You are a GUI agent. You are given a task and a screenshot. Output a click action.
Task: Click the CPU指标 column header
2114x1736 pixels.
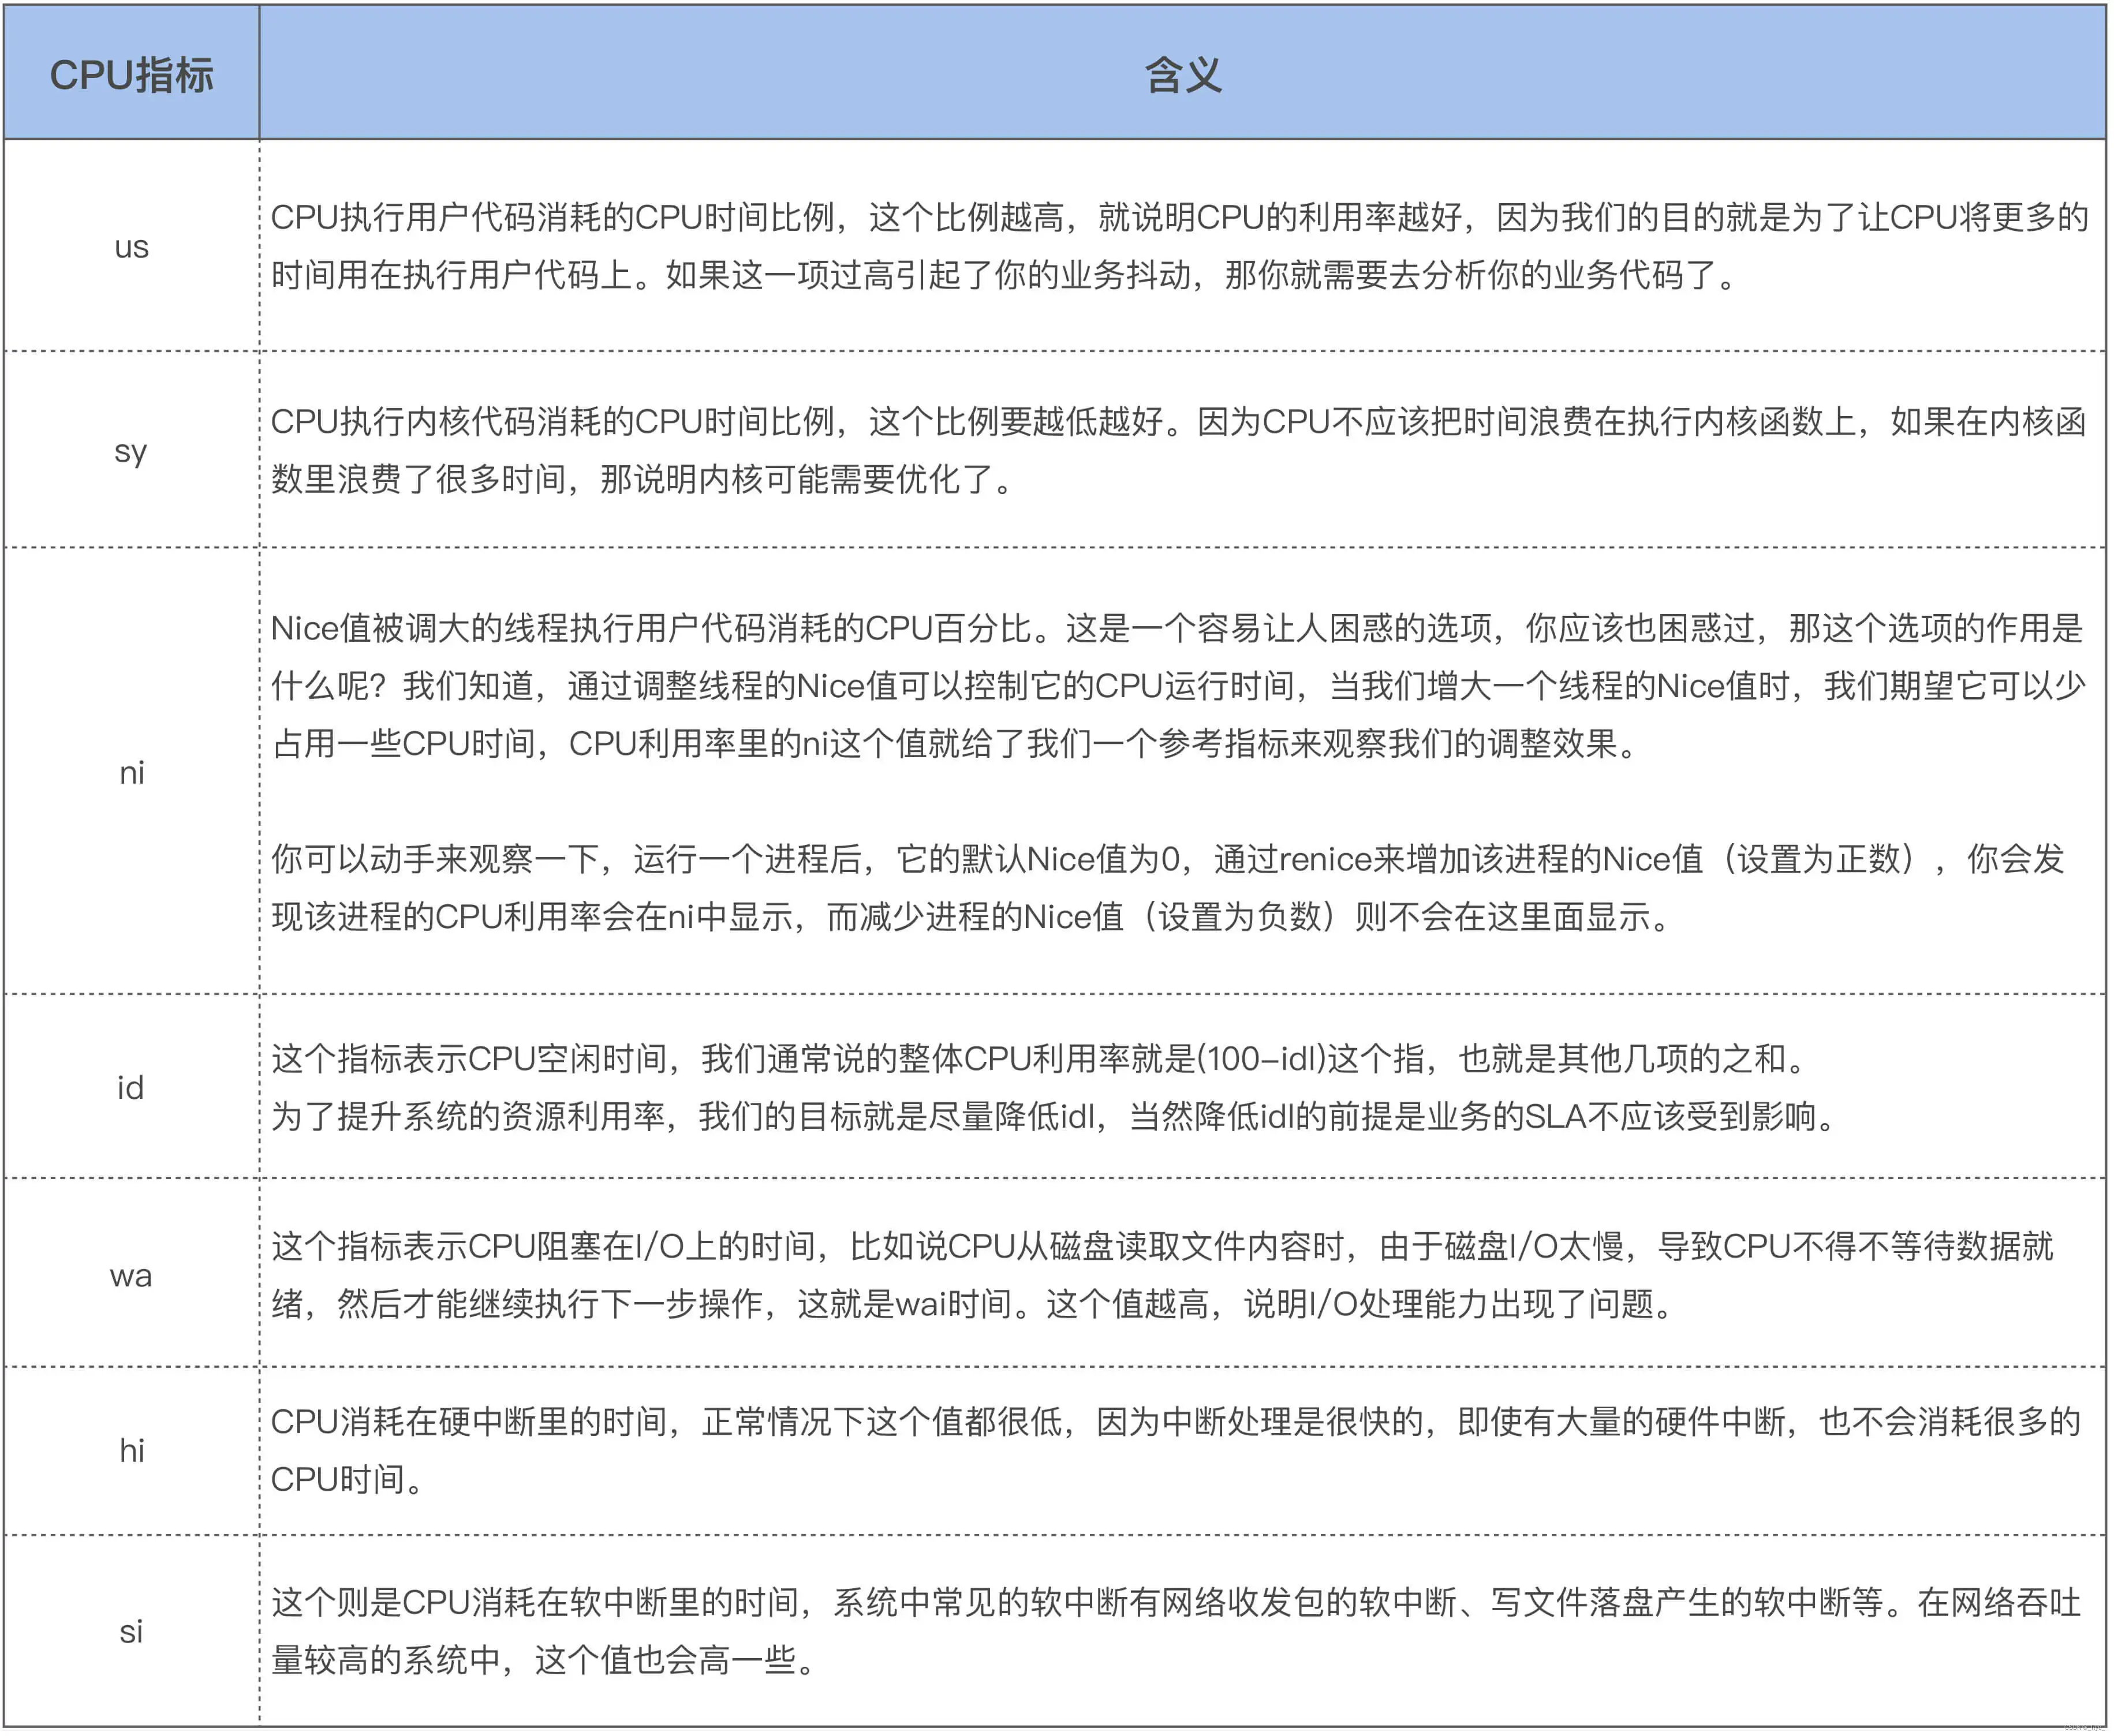(131, 75)
